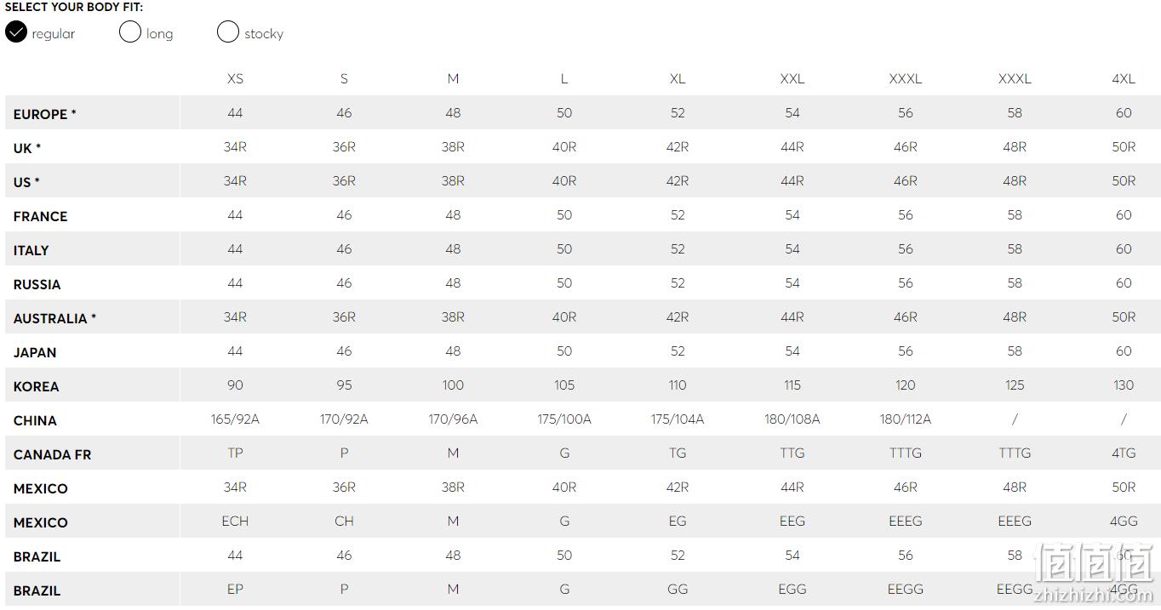Click the 165/92A China size cell
The width and height of the screenshot is (1161, 610).
(x=235, y=419)
